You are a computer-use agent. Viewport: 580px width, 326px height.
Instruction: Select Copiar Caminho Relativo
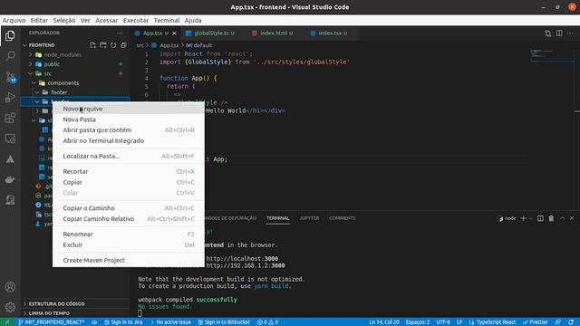(x=129, y=219)
